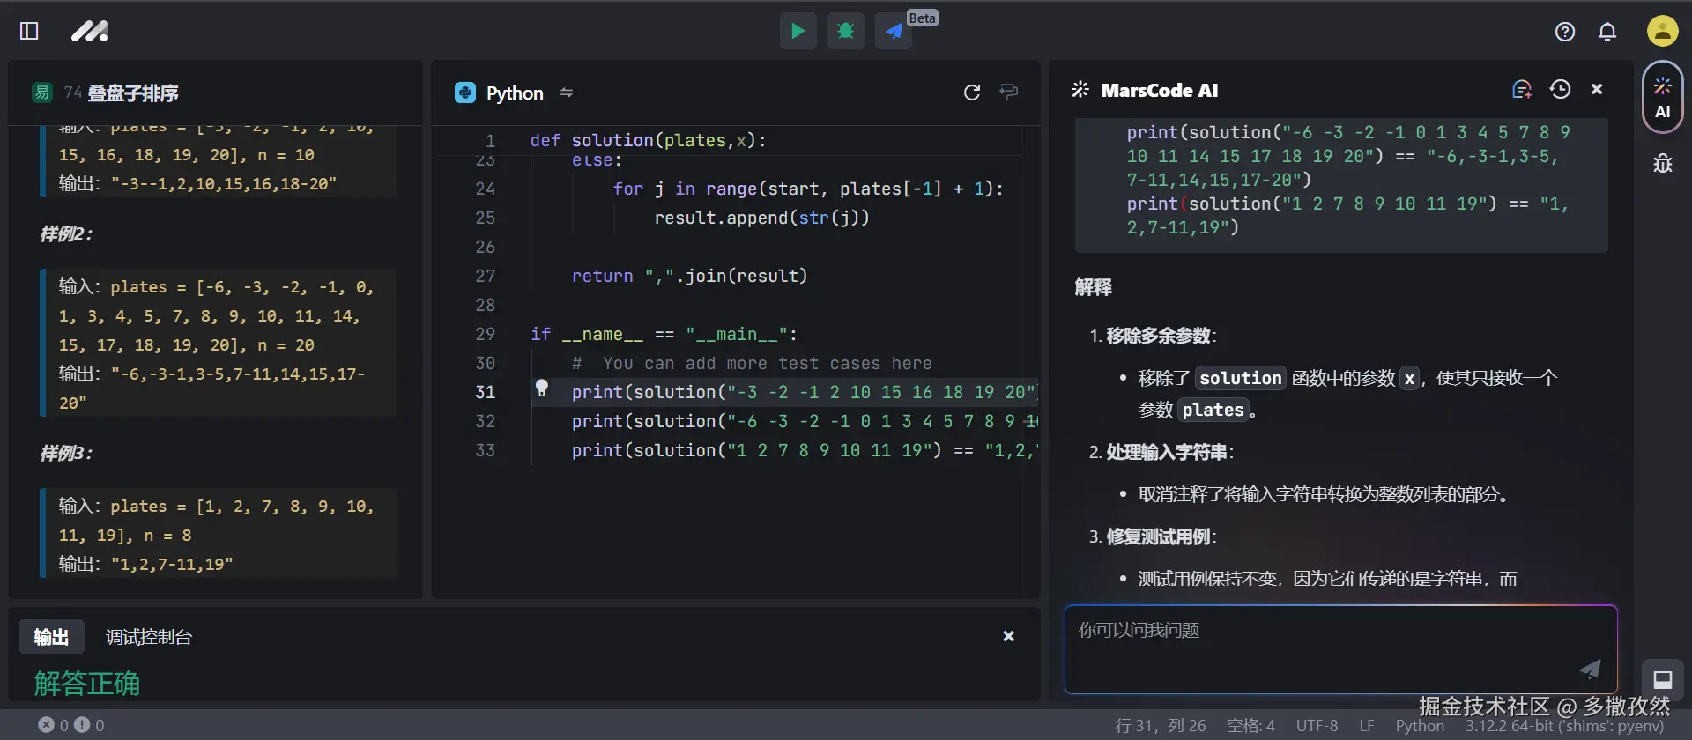Image resolution: width=1692 pixels, height=740 pixels.
Task: Click the 空格: 4 indentation setting
Action: pos(1250,726)
